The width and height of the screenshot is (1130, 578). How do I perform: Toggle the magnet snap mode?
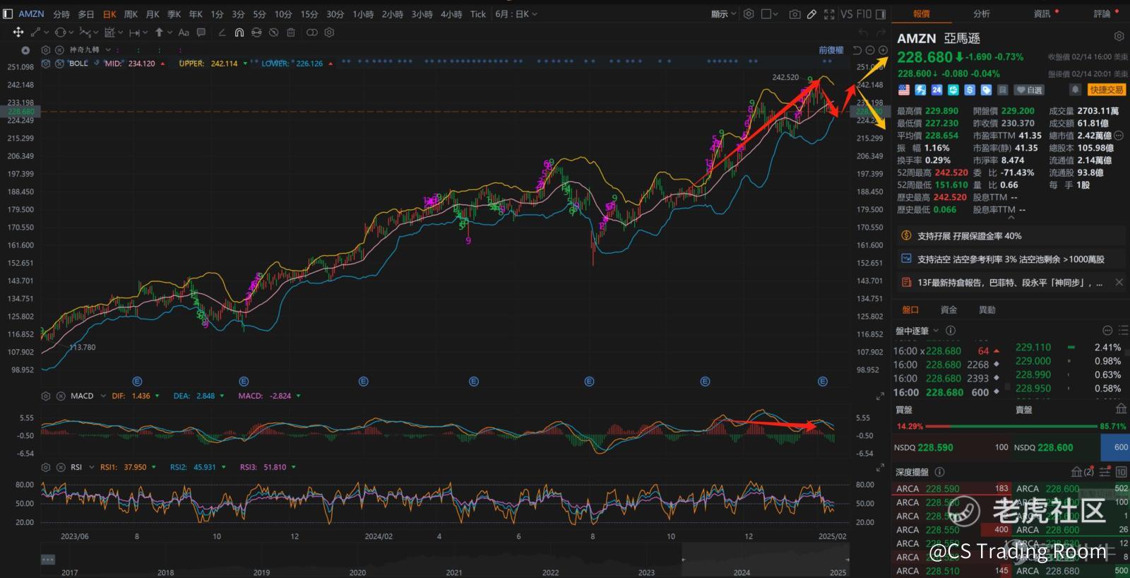(239, 33)
